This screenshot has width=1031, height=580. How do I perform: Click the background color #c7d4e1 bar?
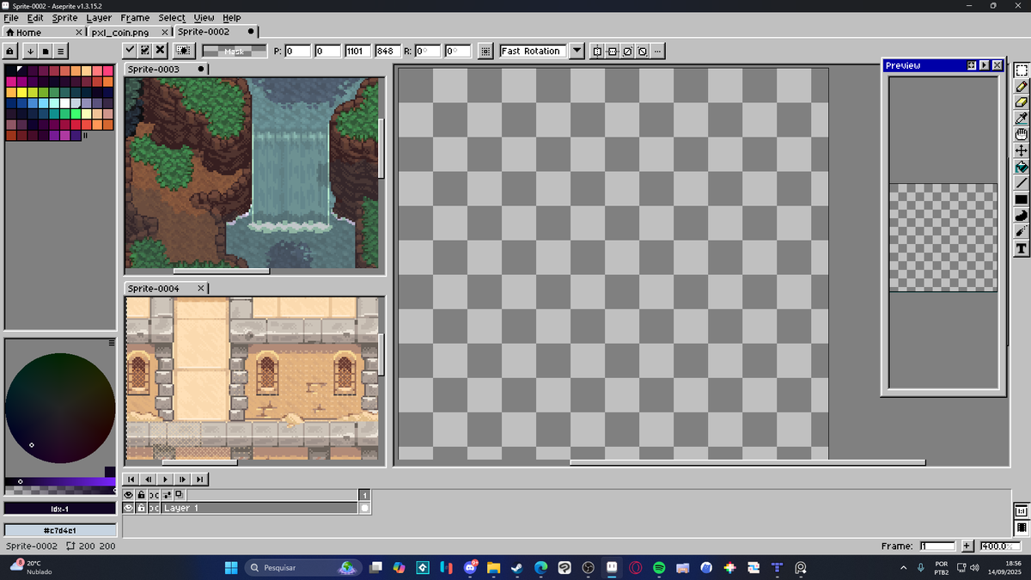click(60, 530)
